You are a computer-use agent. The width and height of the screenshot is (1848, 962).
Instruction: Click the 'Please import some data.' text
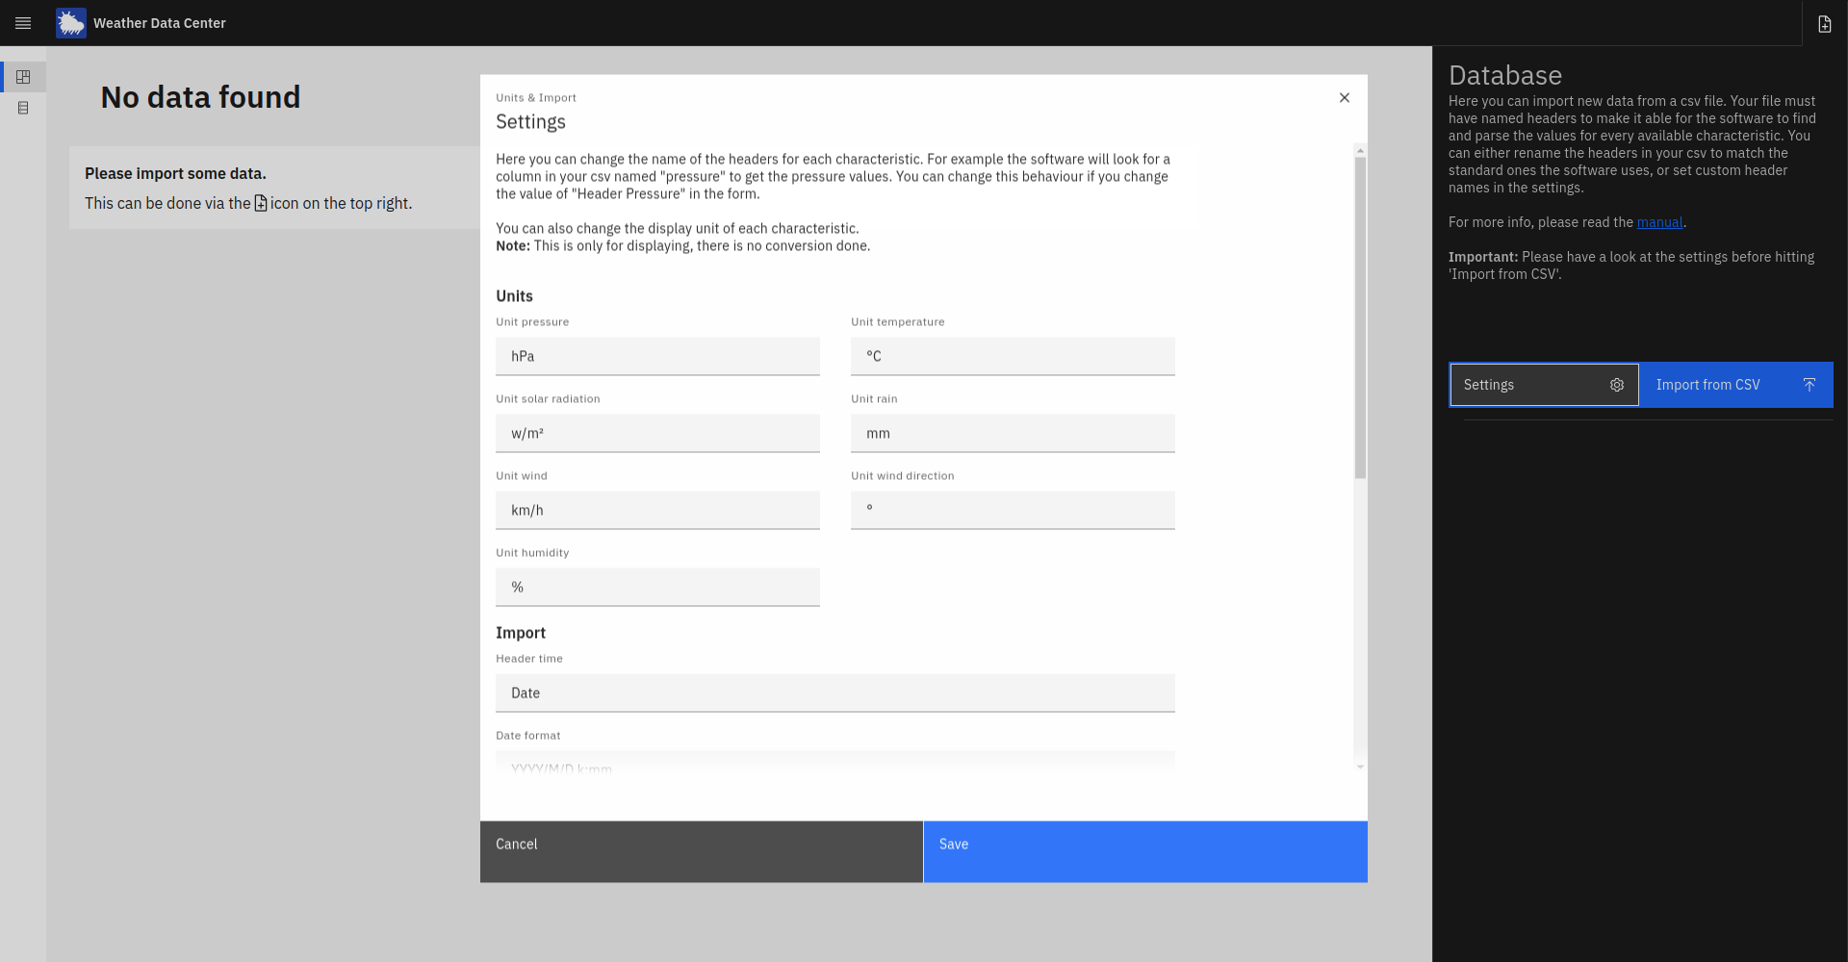click(175, 173)
